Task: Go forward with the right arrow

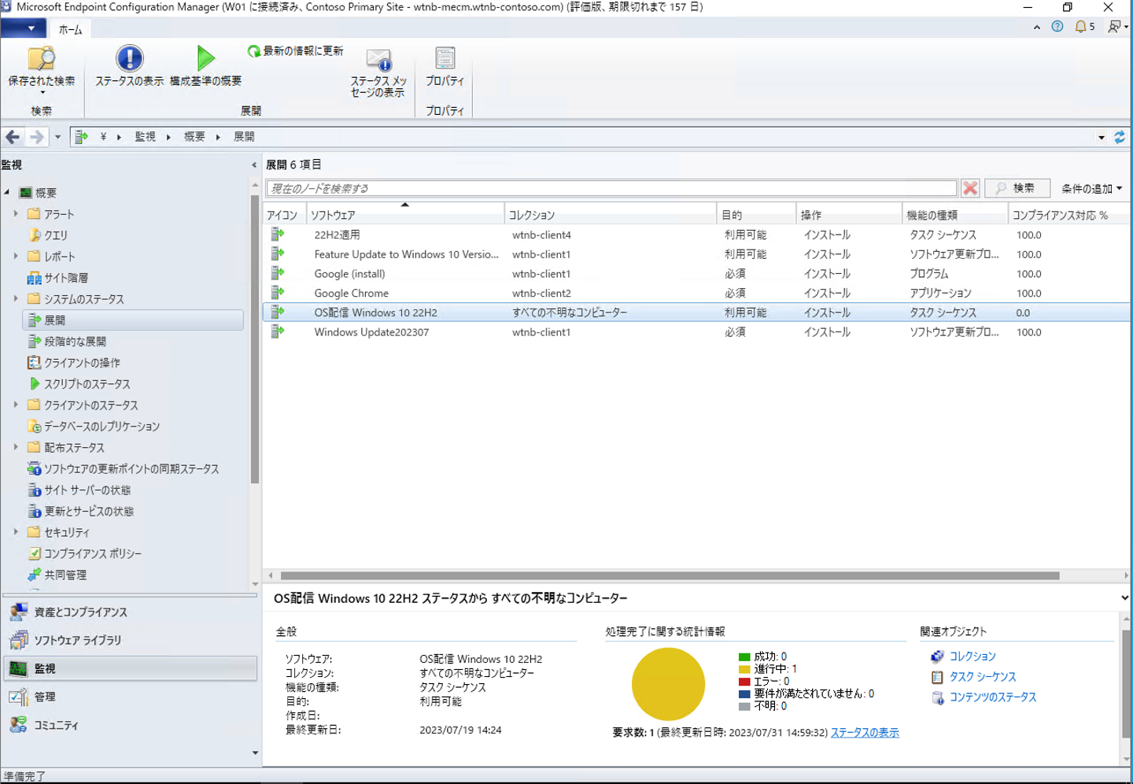Action: [x=36, y=137]
